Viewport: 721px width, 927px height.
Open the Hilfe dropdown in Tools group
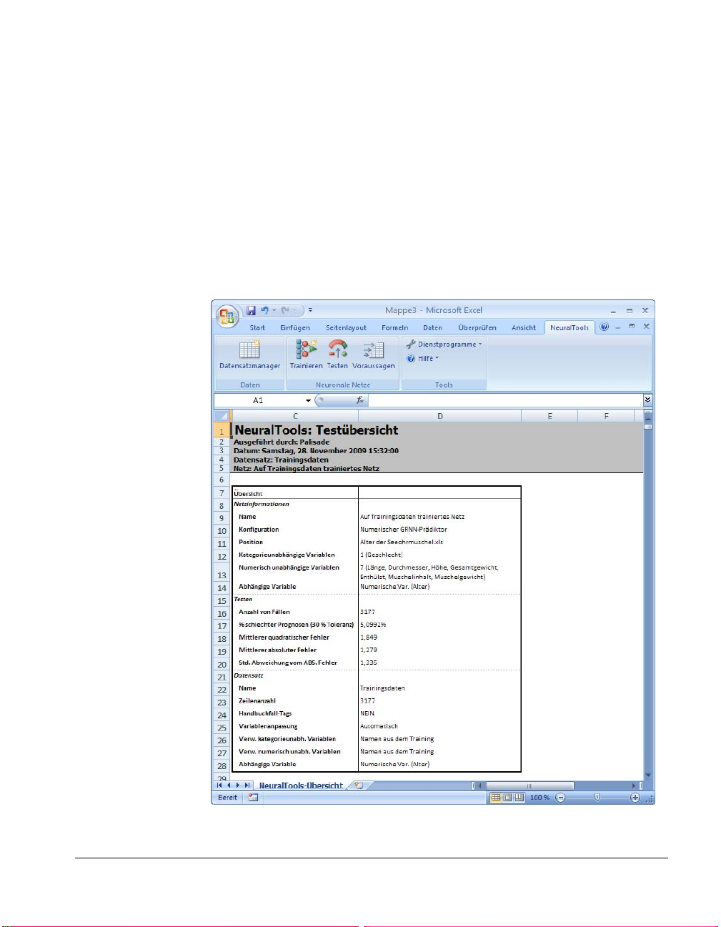(422, 359)
